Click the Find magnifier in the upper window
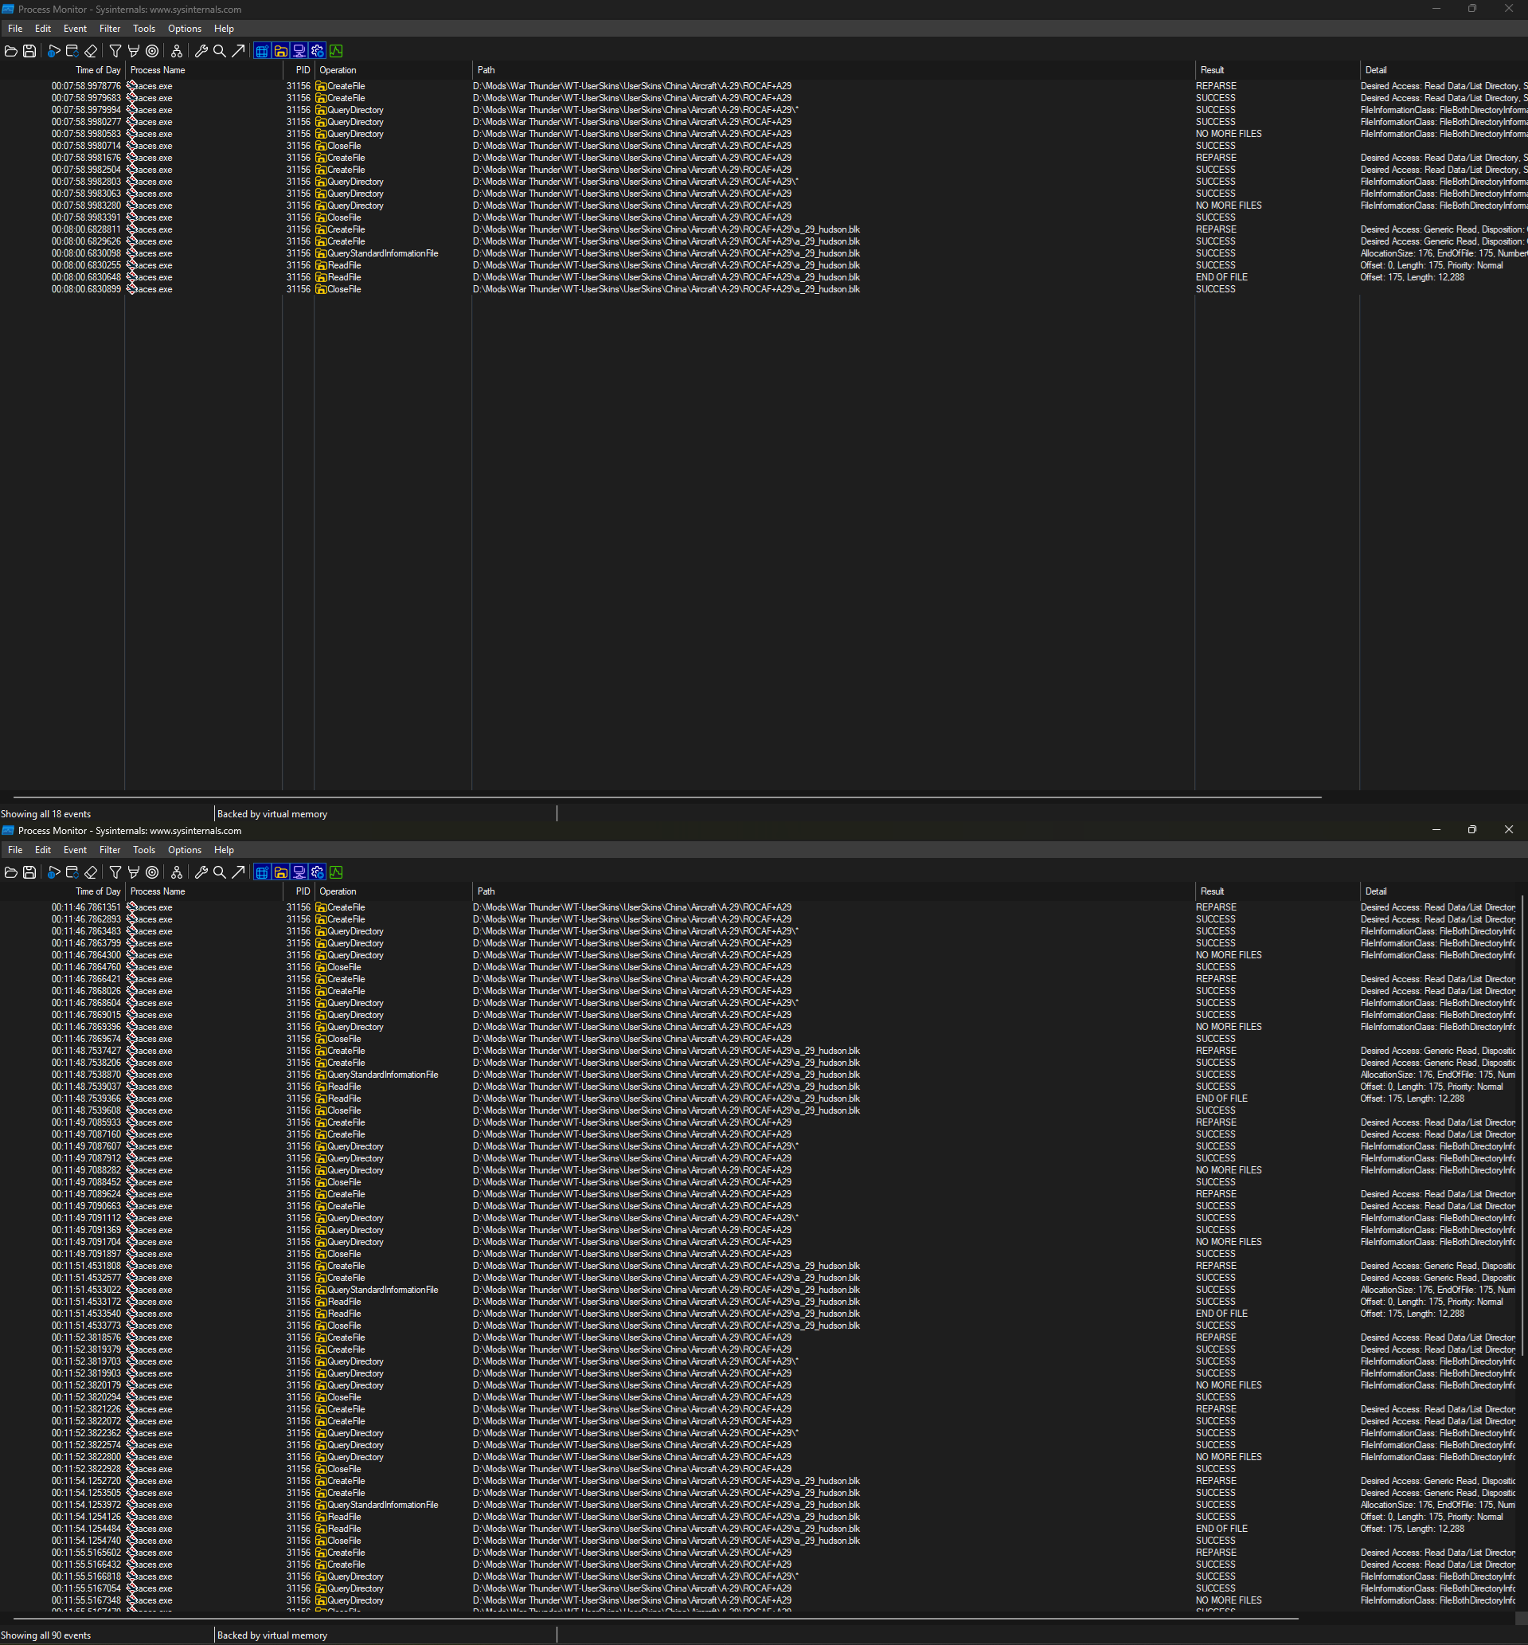 tap(219, 51)
